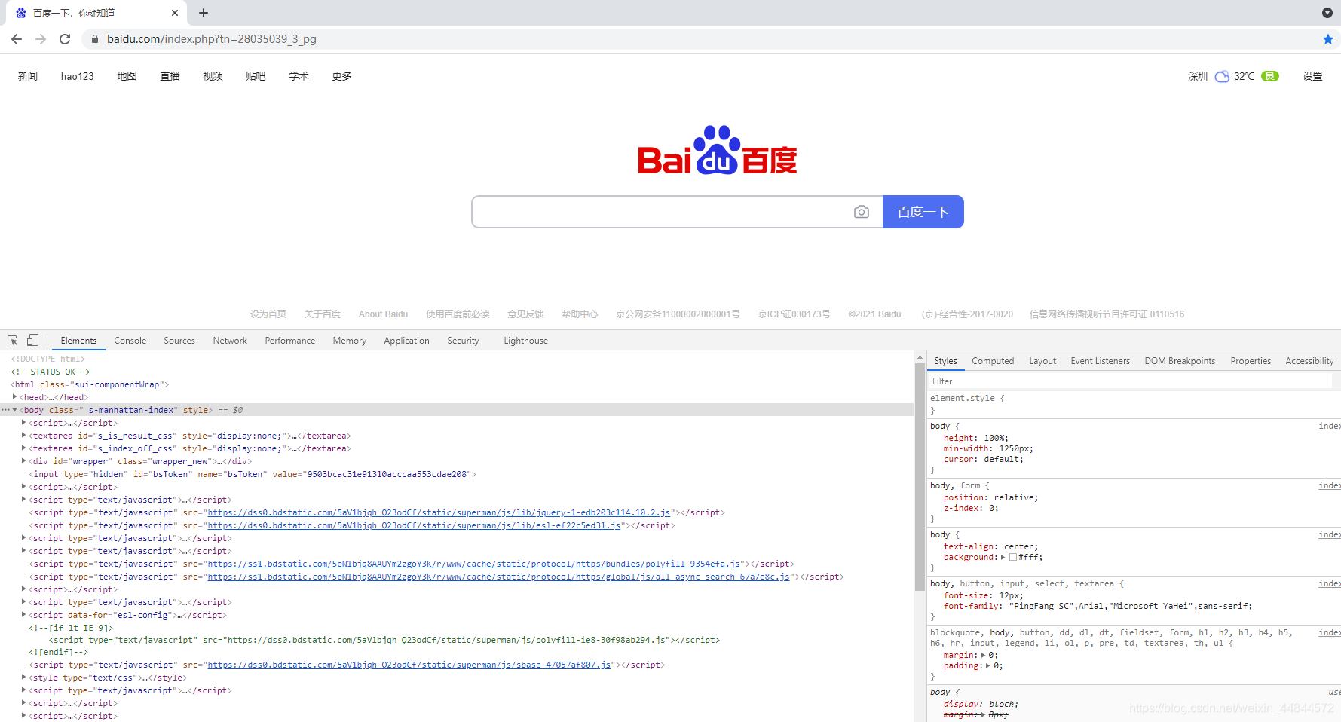Expand the style type text/css node
This screenshot has height=722, width=1341.
pyautogui.click(x=24, y=678)
